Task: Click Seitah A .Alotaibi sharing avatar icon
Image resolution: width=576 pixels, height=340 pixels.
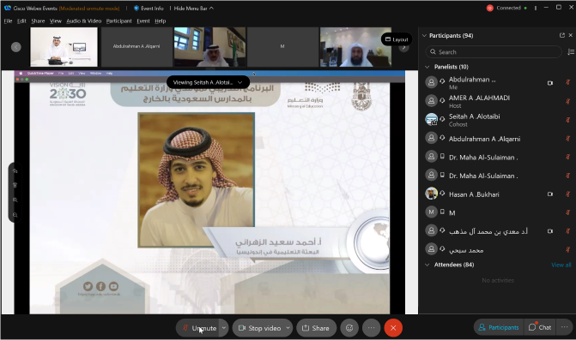Action: [x=431, y=119]
